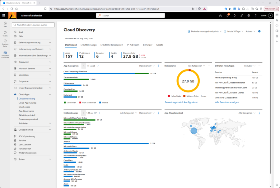
Task: Open Aktivitätsprotokoll in sidebar
Action: pyautogui.click(x=27, y=115)
